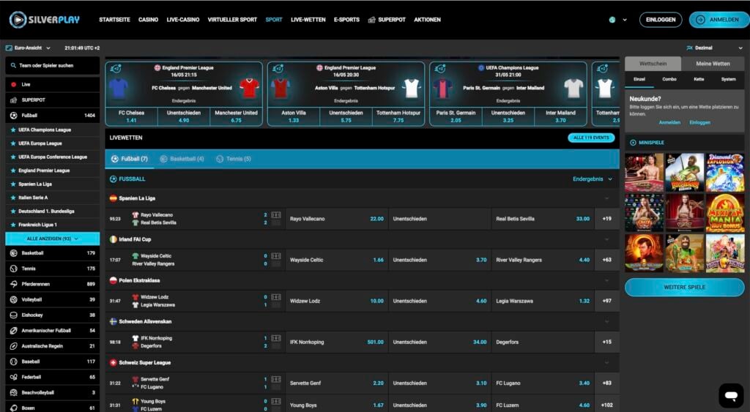Select the Fußball soccer ball sidebar icon
The image size is (750, 412).
coord(13,115)
